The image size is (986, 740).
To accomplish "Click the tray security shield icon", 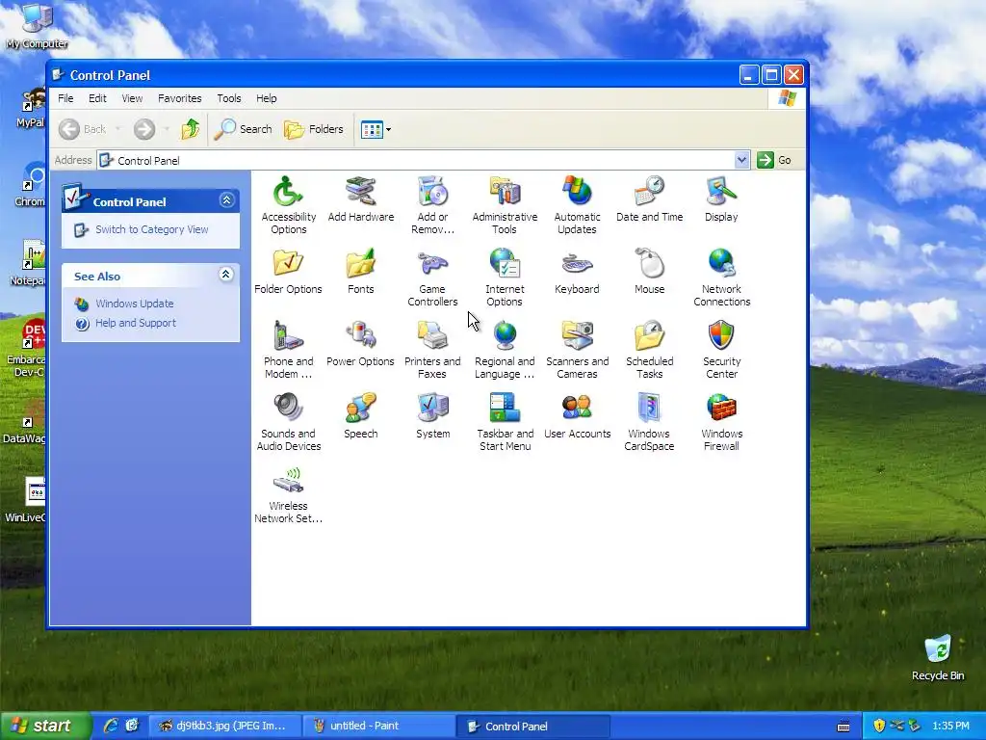I will tap(879, 726).
